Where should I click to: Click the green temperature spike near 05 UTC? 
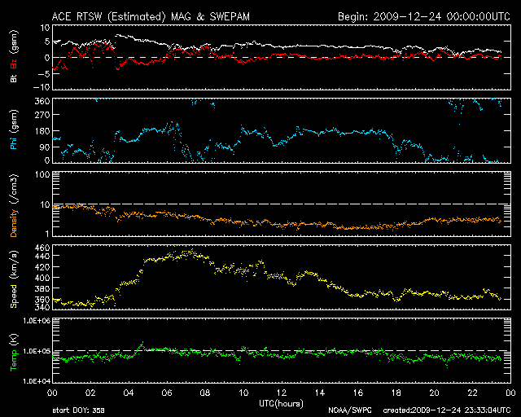click(142, 343)
